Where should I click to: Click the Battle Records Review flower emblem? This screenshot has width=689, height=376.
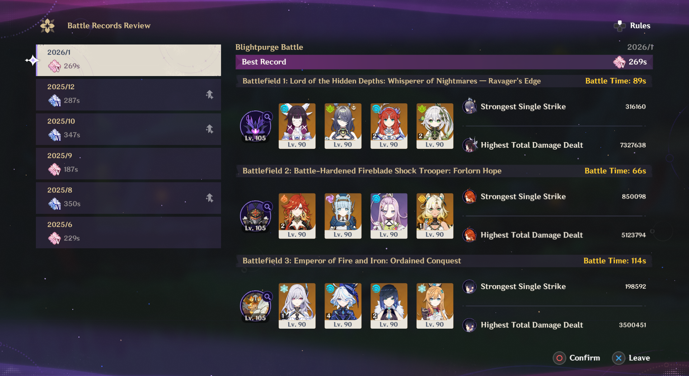pyautogui.click(x=47, y=26)
